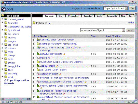Click the GlobalZMailInCatalog icon in the sidebar
This screenshot has height=104, width=138.
tap(6, 26)
